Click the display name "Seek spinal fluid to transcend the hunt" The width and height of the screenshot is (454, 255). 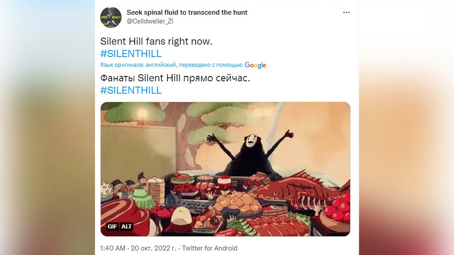[187, 12]
